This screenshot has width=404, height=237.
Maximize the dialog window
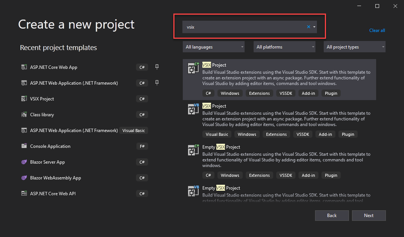point(377,6)
